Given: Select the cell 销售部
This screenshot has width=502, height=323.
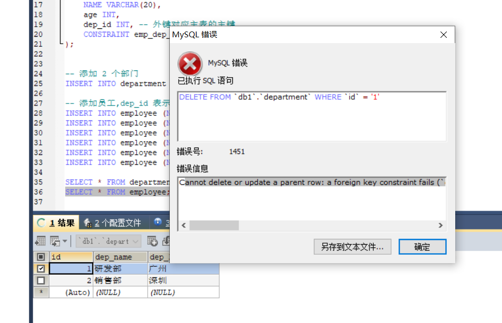Looking at the screenshot, I should (x=120, y=280).
